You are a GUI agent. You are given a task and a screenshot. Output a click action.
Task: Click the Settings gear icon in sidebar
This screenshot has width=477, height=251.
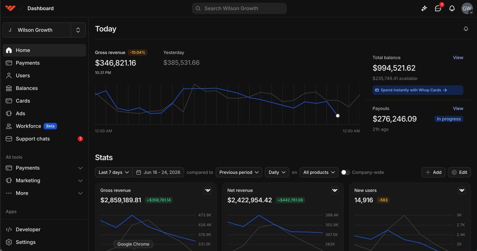point(9,242)
